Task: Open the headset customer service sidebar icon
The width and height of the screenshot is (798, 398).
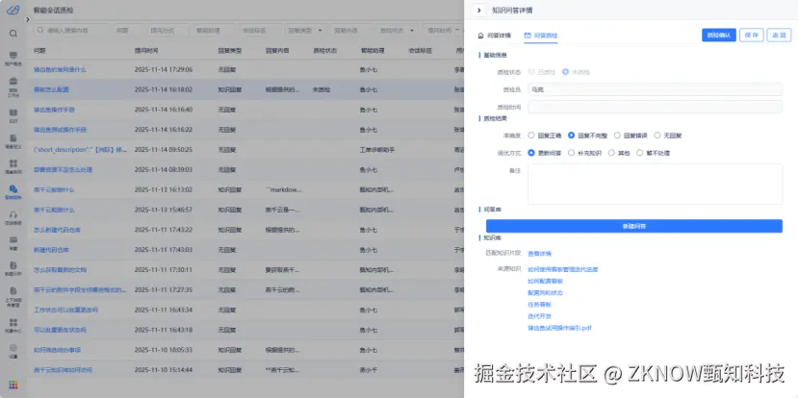Action: tap(13, 214)
